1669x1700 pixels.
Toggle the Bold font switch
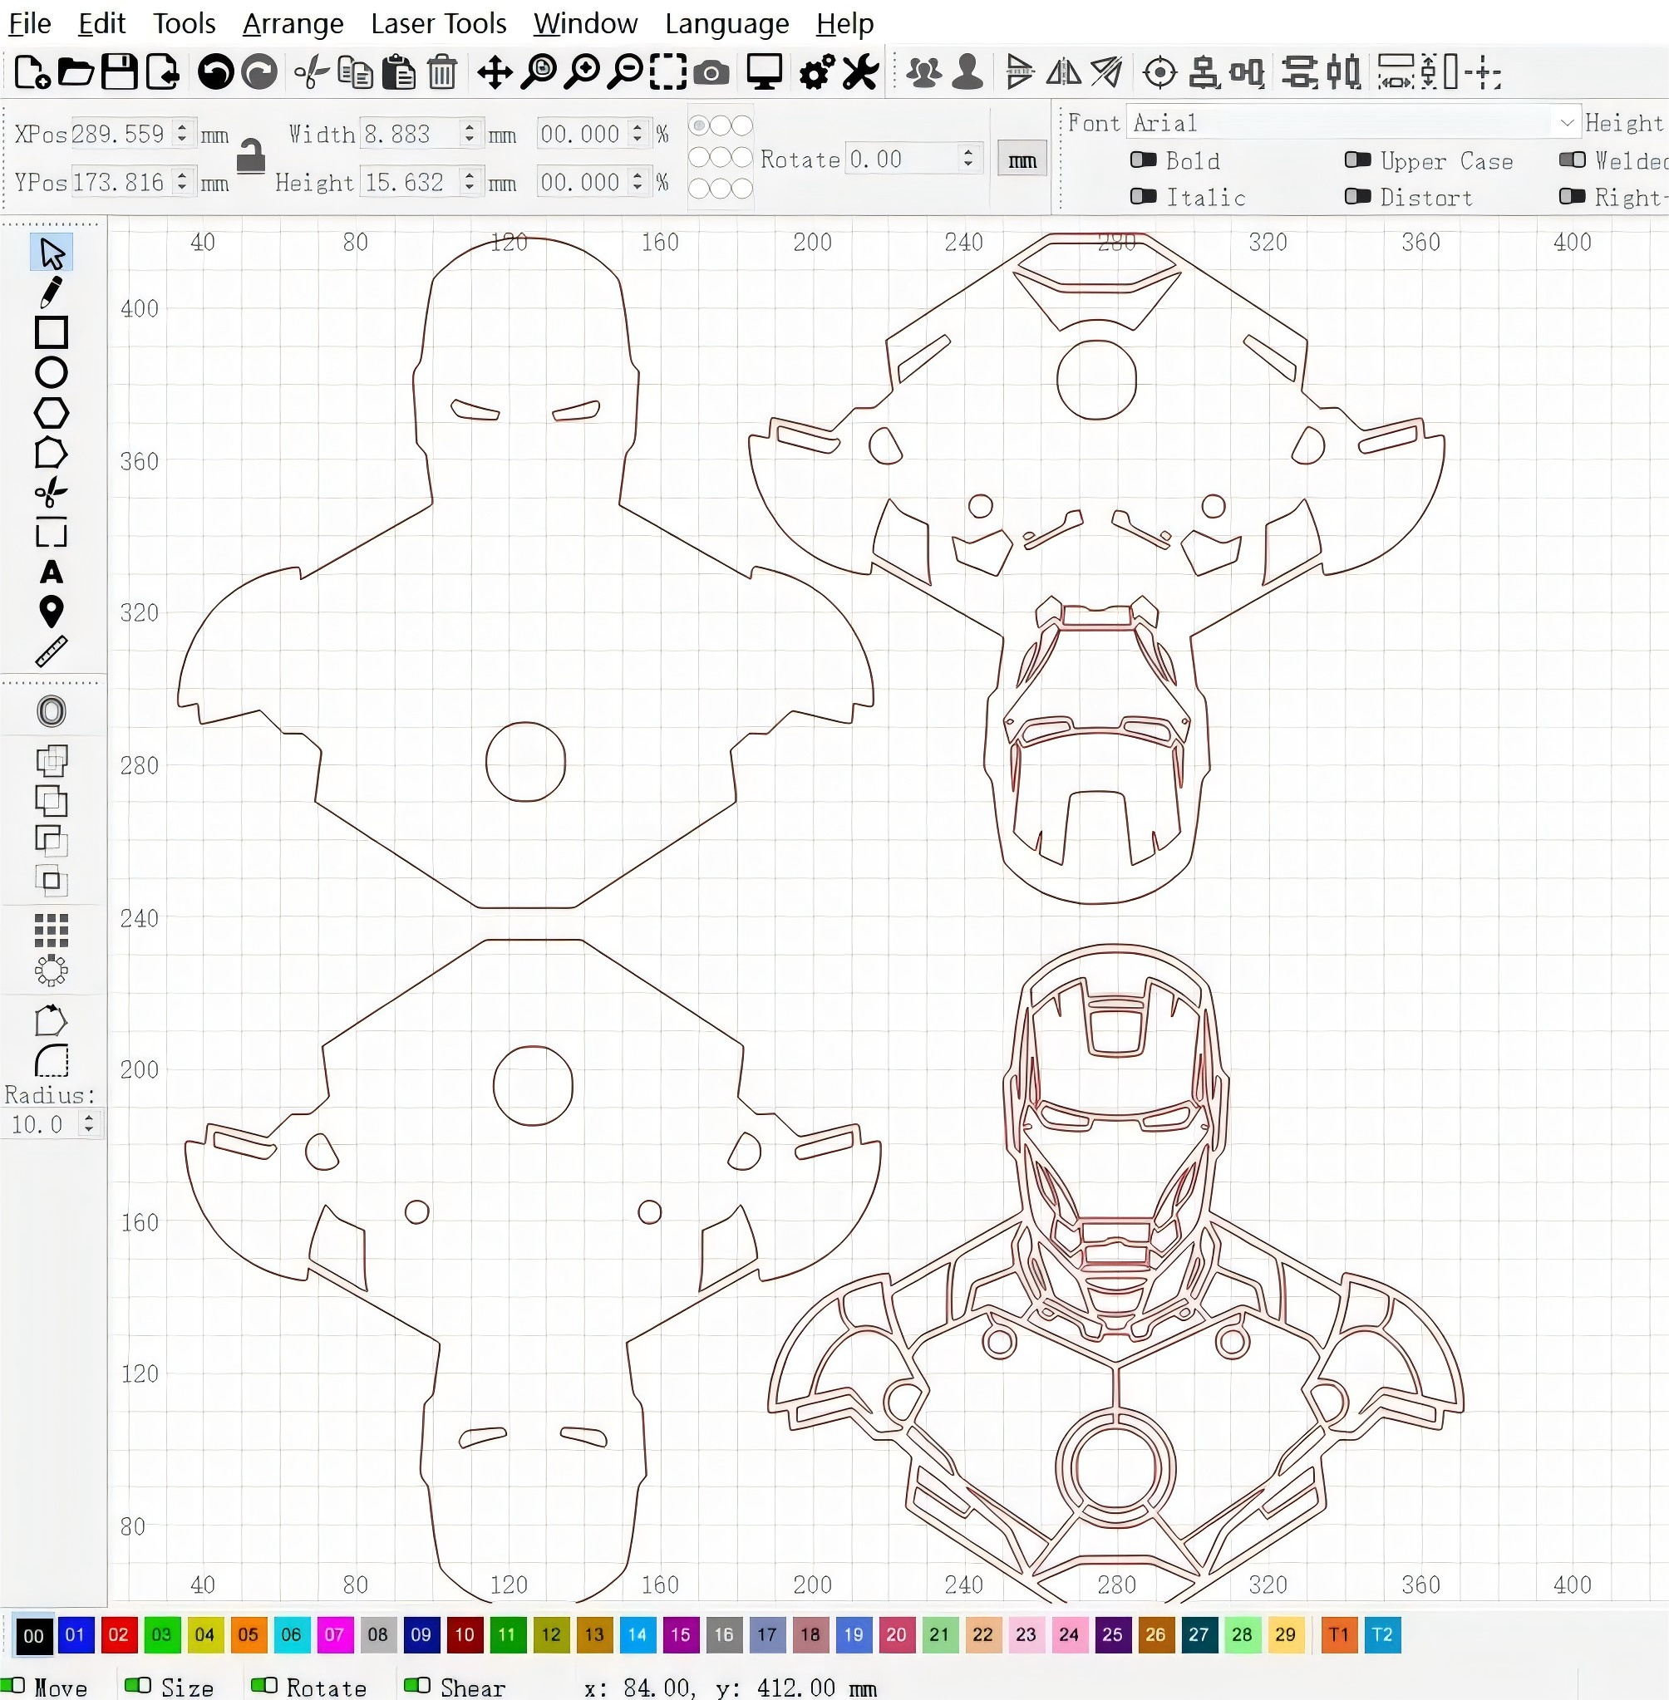coord(1143,160)
